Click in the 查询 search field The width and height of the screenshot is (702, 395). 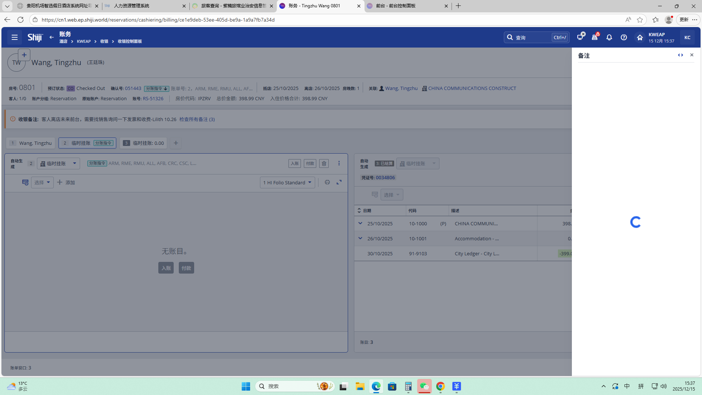(x=532, y=37)
